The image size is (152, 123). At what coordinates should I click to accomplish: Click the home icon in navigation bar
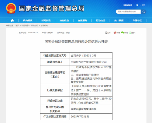[12, 21]
